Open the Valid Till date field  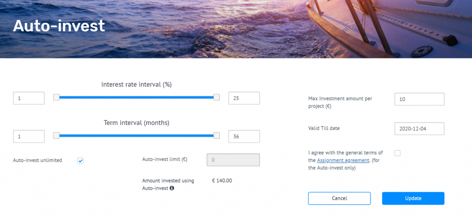point(419,129)
